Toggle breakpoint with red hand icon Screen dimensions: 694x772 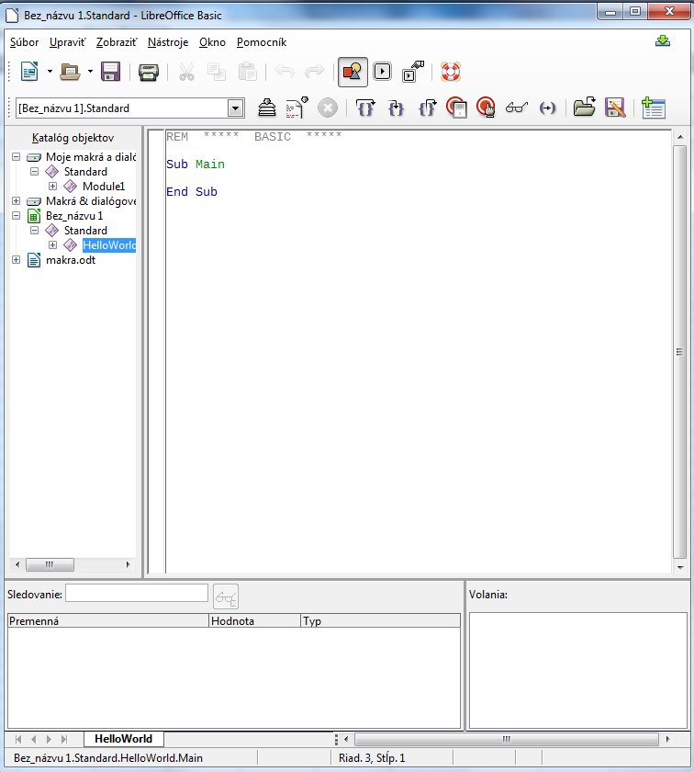click(x=486, y=108)
